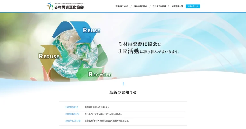Click ホームページをリニューアル news text
The height and width of the screenshot is (129, 246).
103,114
